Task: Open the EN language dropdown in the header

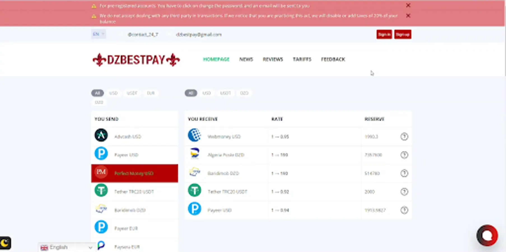Action: (x=98, y=34)
